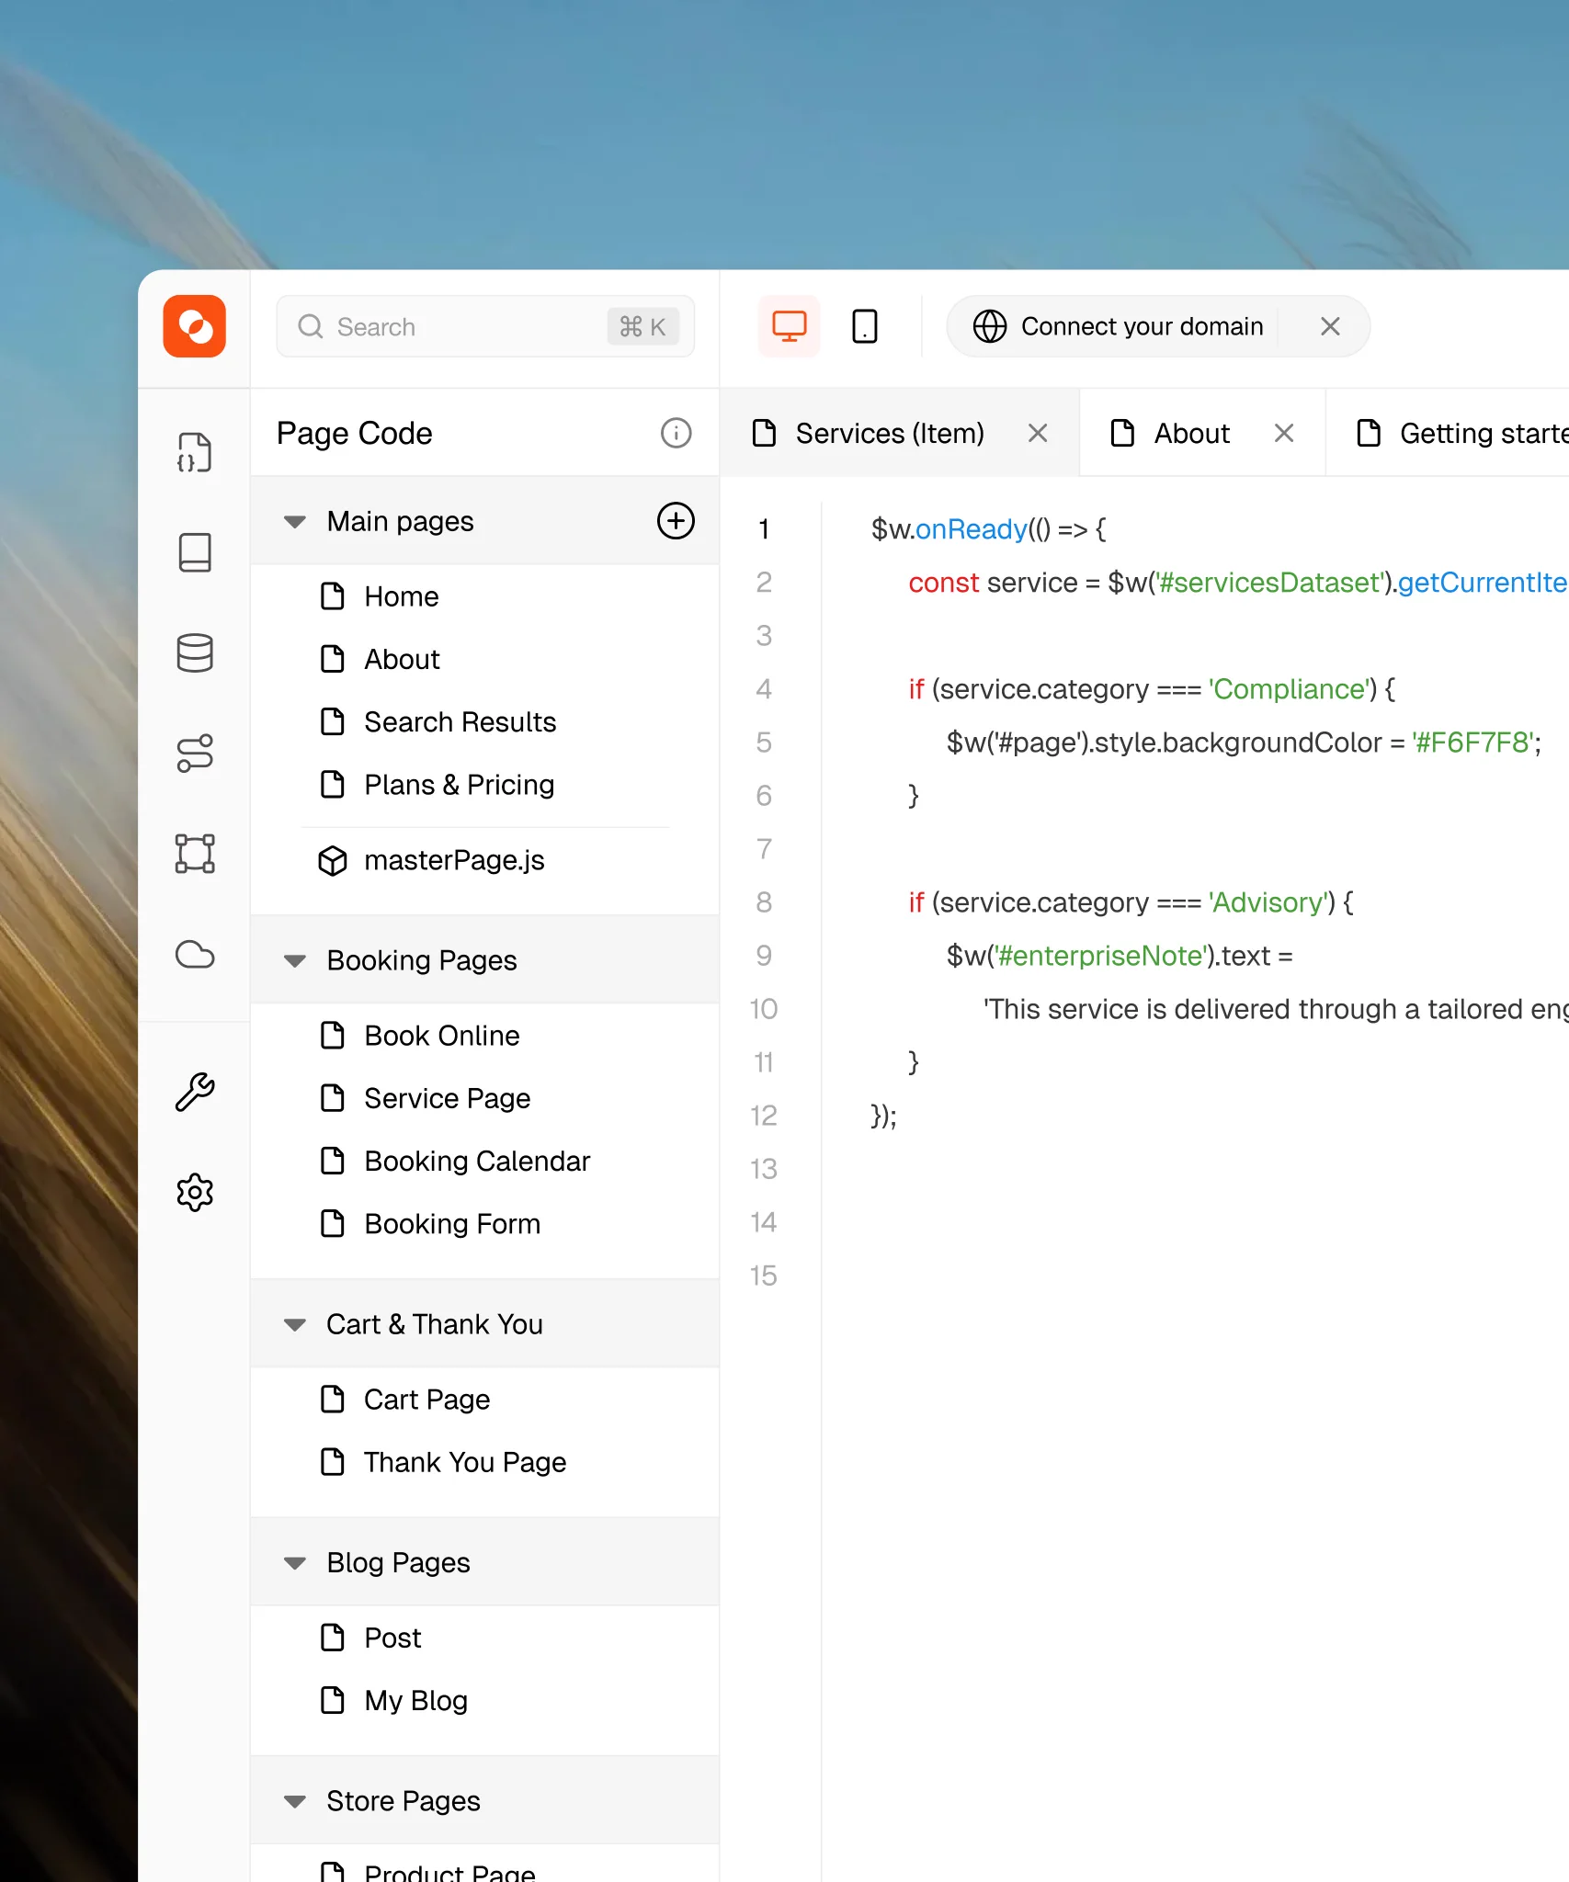Open the Page Code sidebar icon
This screenshot has width=1569, height=1882.
194,452
